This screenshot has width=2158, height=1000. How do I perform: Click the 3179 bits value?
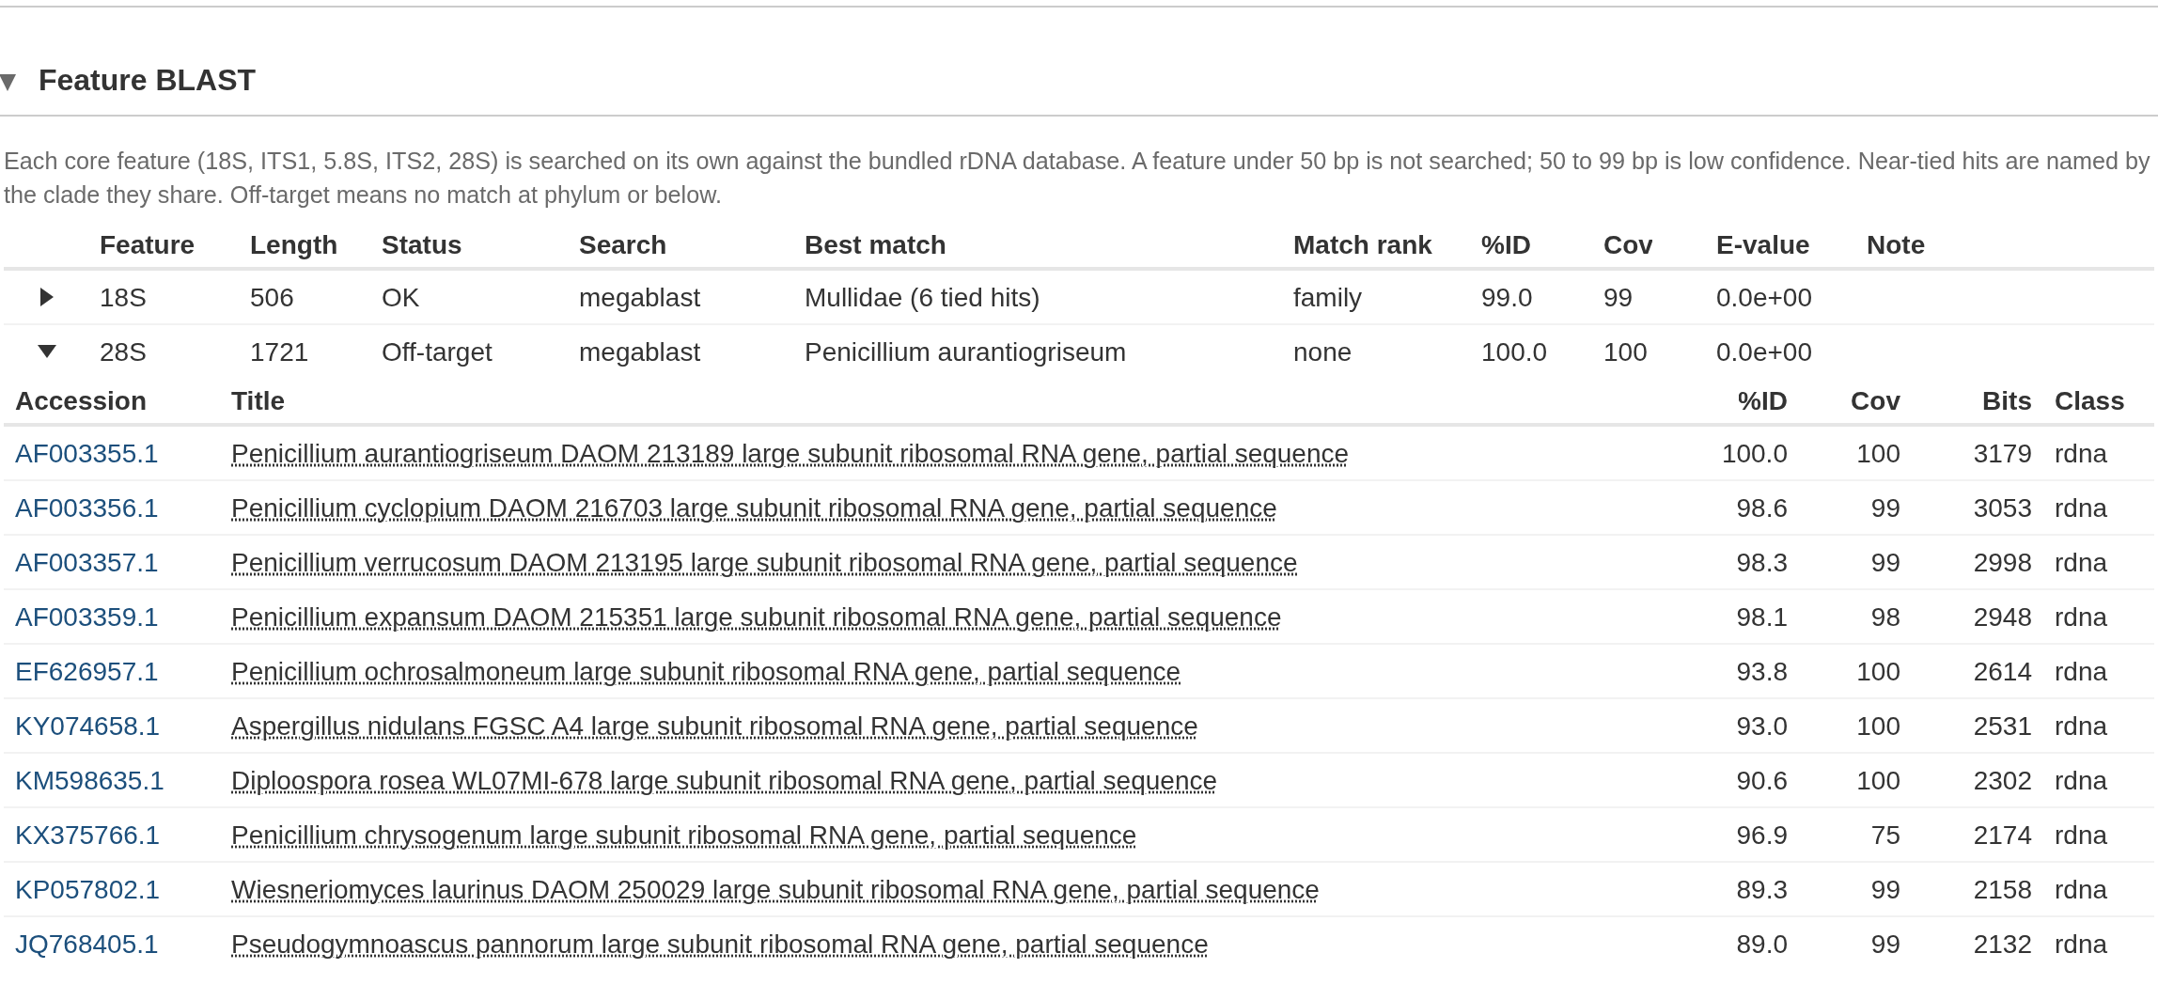point(2003,454)
